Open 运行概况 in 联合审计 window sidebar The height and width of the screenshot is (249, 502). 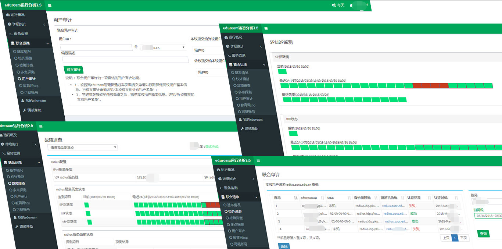[226, 170]
